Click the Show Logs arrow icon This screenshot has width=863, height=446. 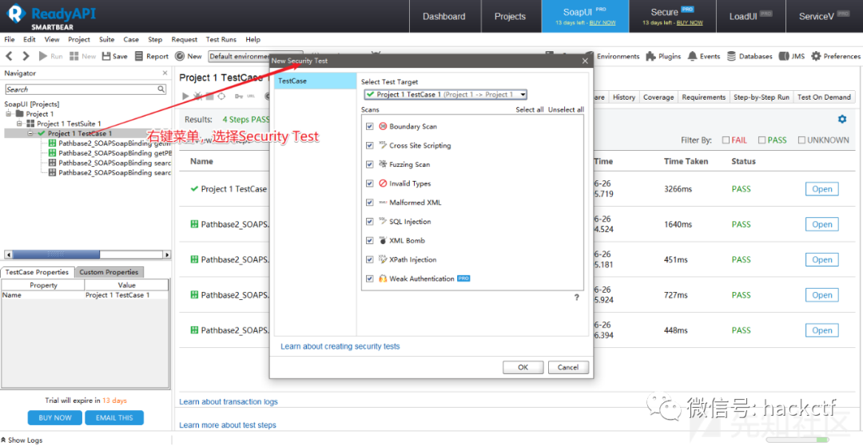click(x=4, y=440)
